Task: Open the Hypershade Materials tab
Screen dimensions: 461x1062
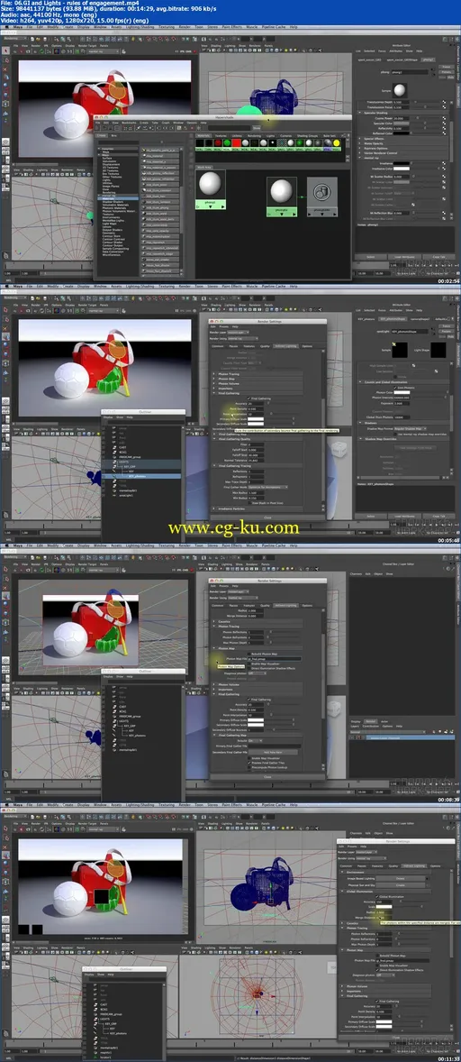Action: point(203,135)
